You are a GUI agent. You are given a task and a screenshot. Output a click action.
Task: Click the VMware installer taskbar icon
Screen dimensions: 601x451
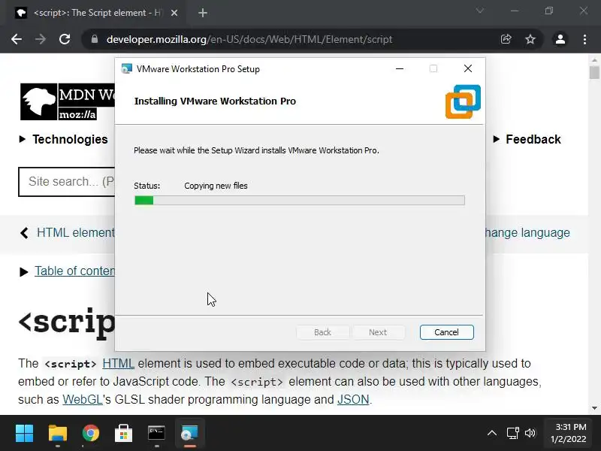(189, 434)
